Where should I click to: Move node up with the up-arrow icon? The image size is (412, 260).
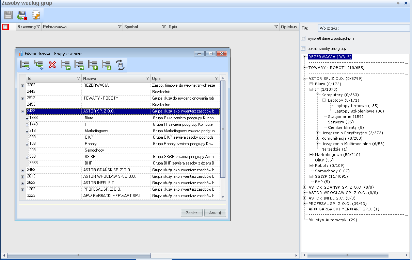point(93,65)
